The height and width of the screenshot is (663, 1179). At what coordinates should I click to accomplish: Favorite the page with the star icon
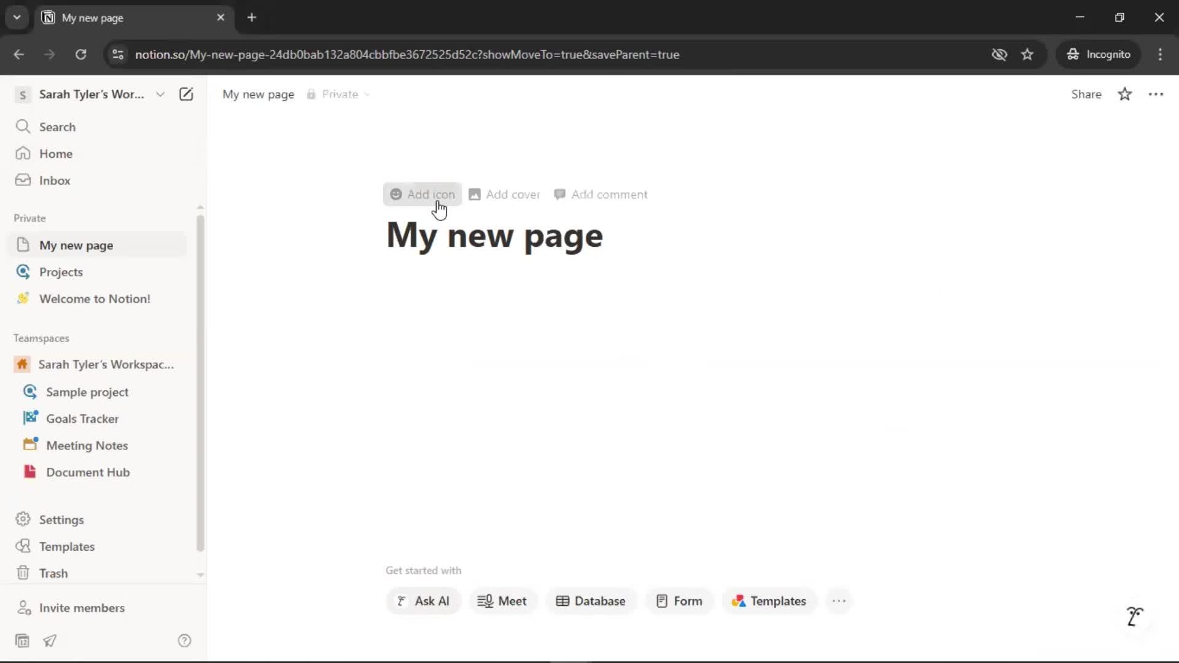click(1125, 94)
